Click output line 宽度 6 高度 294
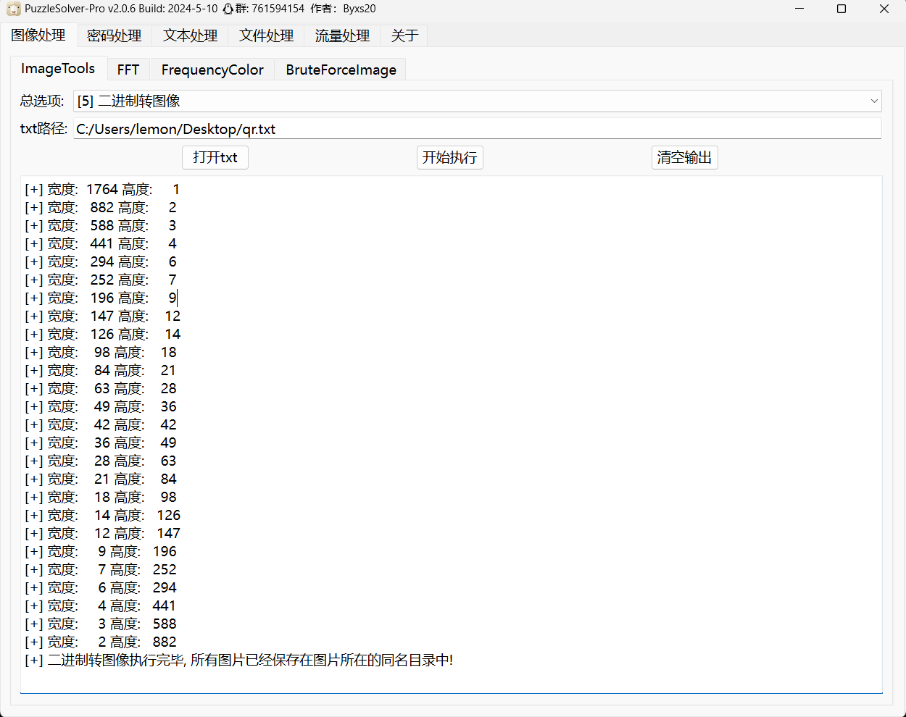 click(101, 588)
